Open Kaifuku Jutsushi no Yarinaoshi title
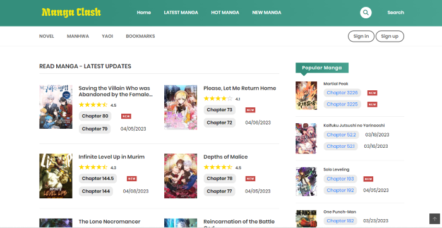Image resolution: width=442 pixels, height=228 pixels. tap(354, 126)
